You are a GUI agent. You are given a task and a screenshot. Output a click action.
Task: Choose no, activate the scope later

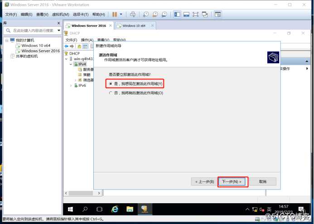[136, 93]
